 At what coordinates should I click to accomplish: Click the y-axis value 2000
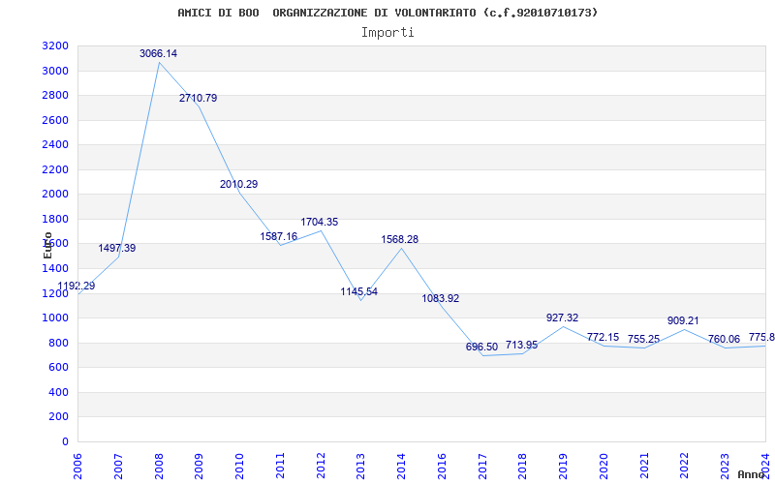coord(55,195)
